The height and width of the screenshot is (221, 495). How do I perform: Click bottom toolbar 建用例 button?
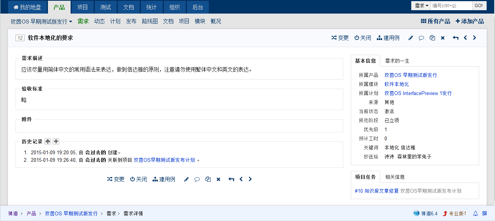point(164,180)
